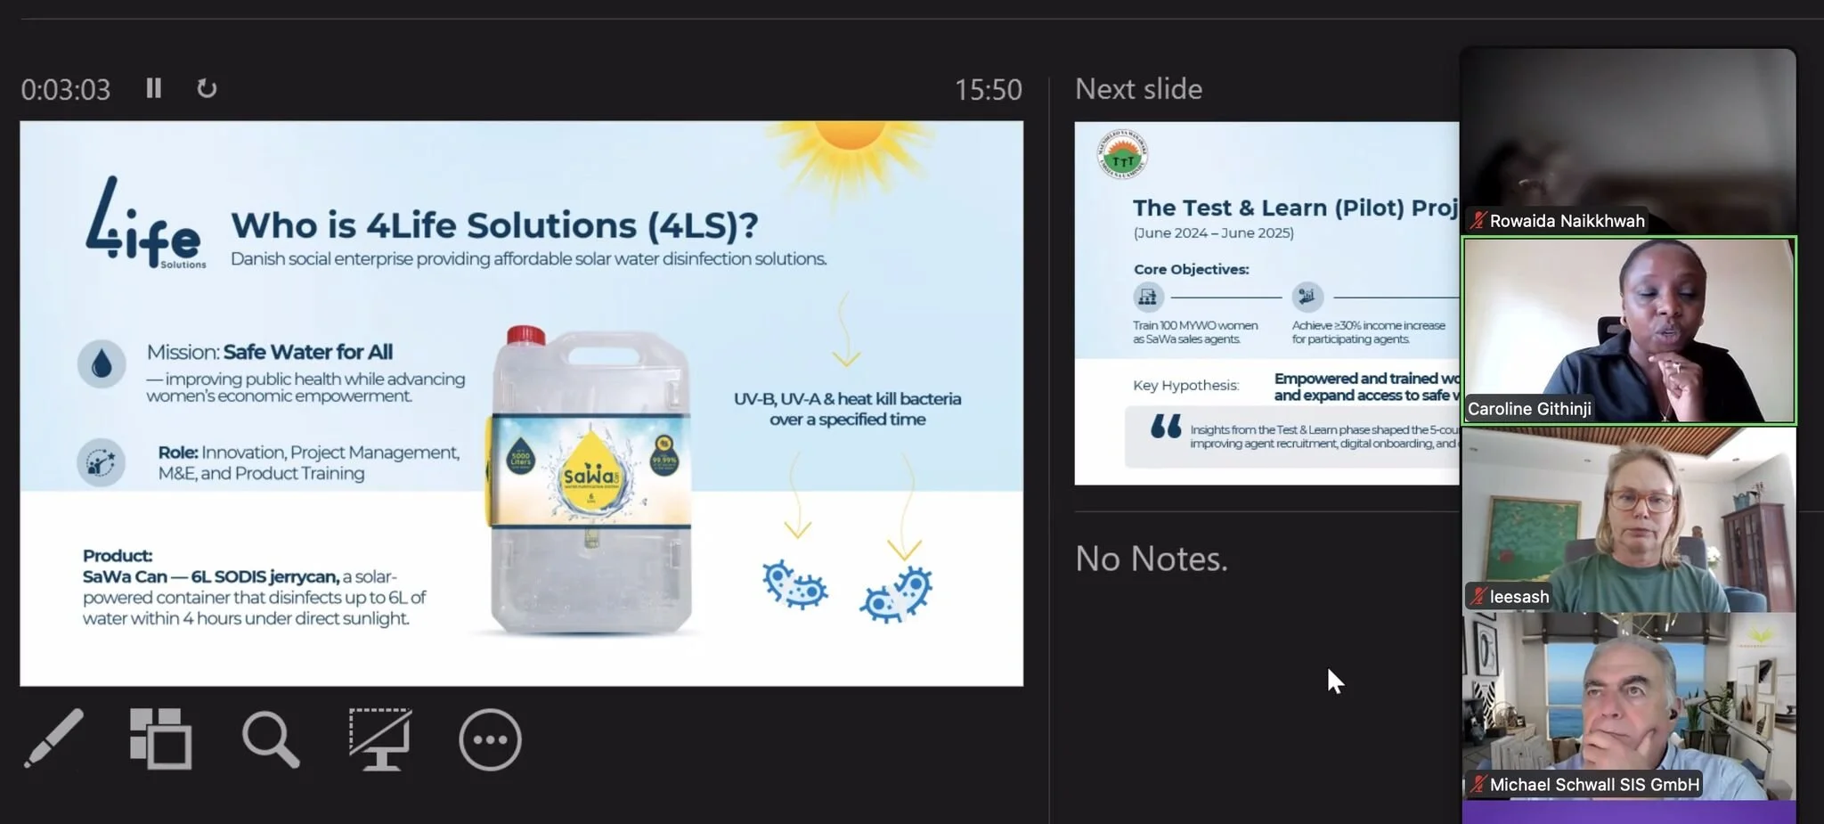Click the clock time 15:50

coord(989,89)
